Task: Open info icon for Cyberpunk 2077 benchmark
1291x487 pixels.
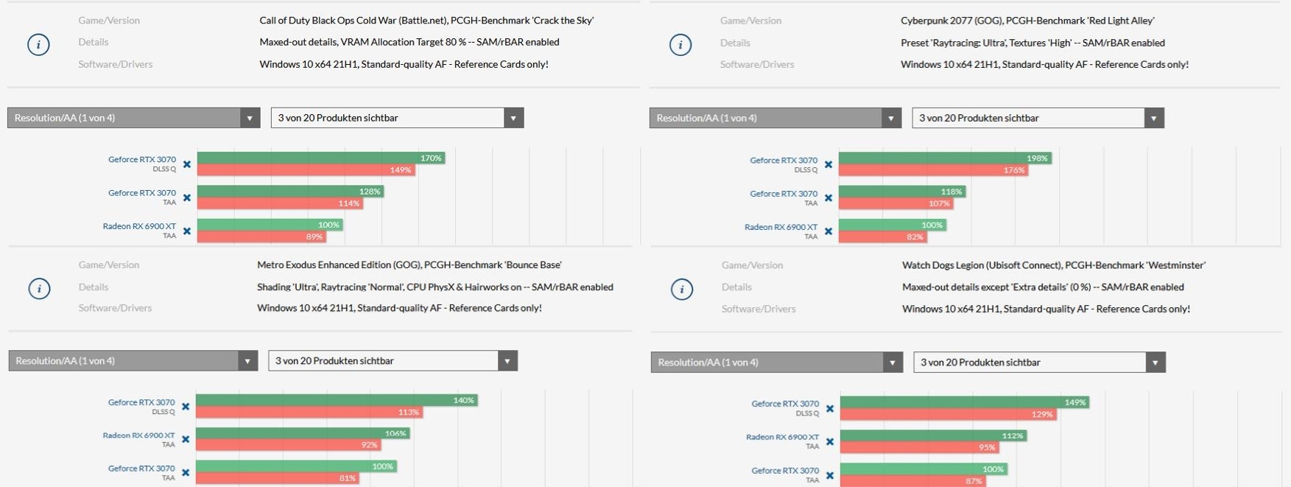Action: (x=680, y=44)
